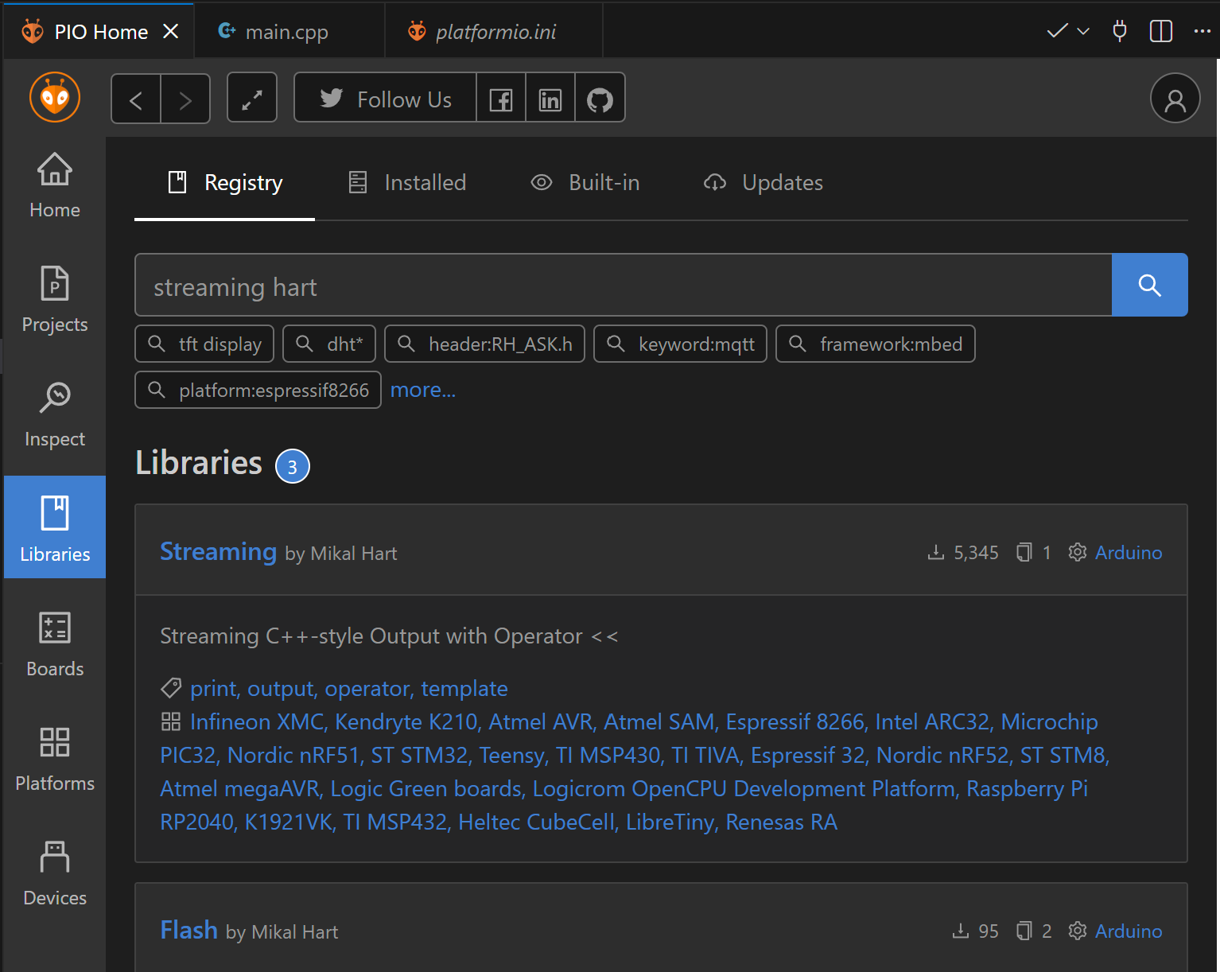
Task: Select Libraries in sidebar
Action: point(55,527)
